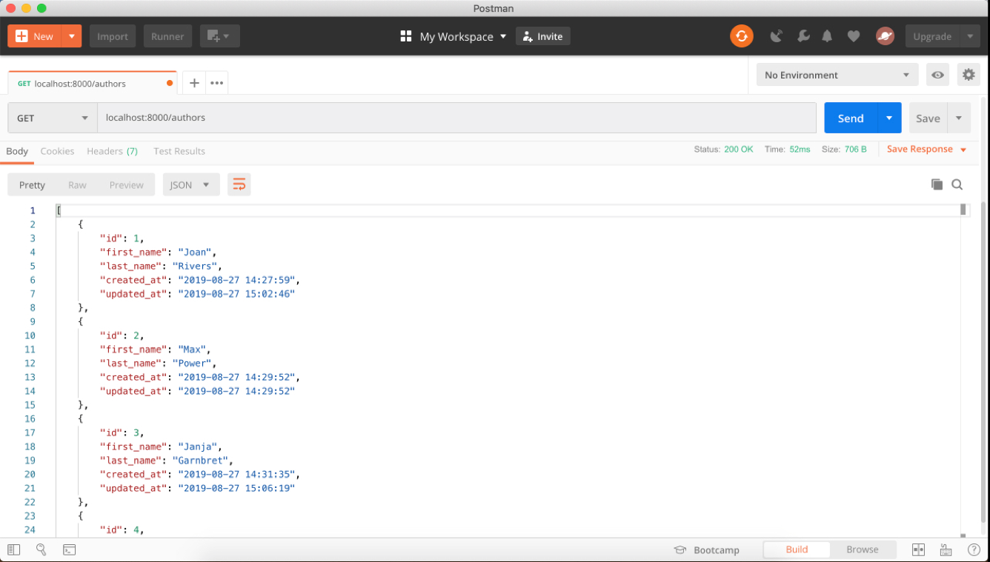Select the Raw response view

click(77, 184)
